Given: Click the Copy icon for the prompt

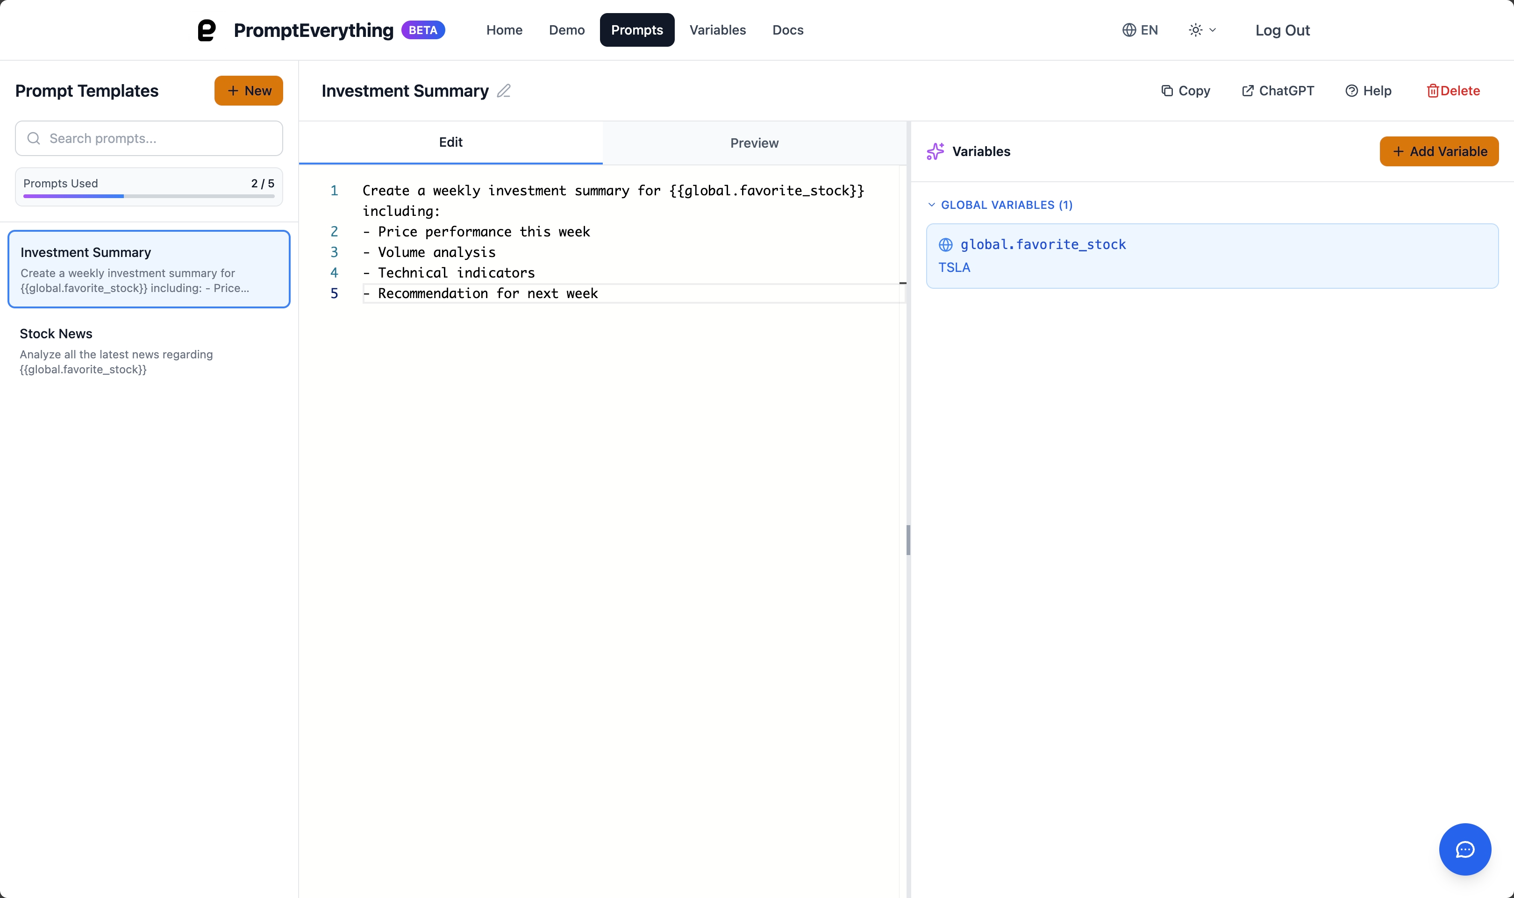Looking at the screenshot, I should point(1168,90).
